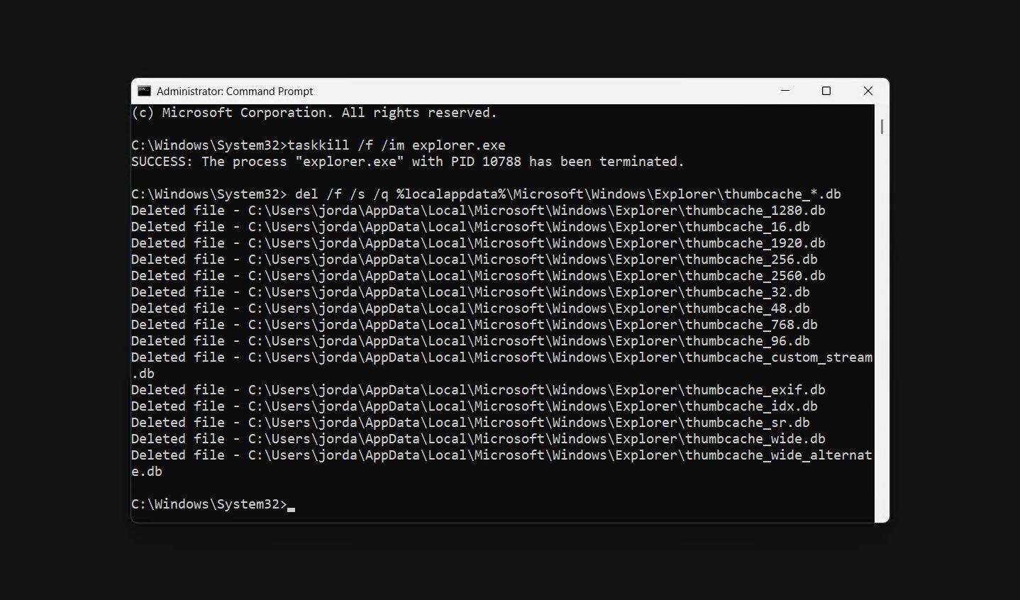Screen dimensions: 1020x600
Task: Click the 'Administrator: Command Prompt' title text
Action: 235,91
